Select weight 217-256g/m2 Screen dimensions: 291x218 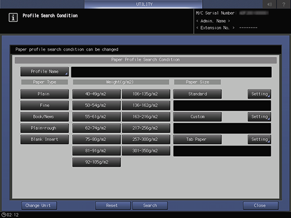(x=146, y=128)
